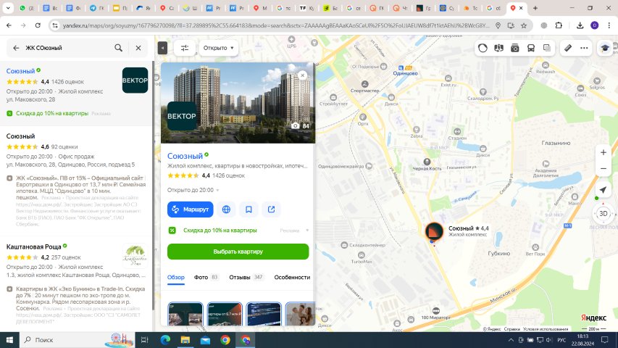Zoom in the map
Screen dimensions: 618x348
tap(603, 152)
